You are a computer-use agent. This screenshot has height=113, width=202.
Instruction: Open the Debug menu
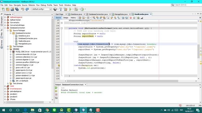click(43, 5)
